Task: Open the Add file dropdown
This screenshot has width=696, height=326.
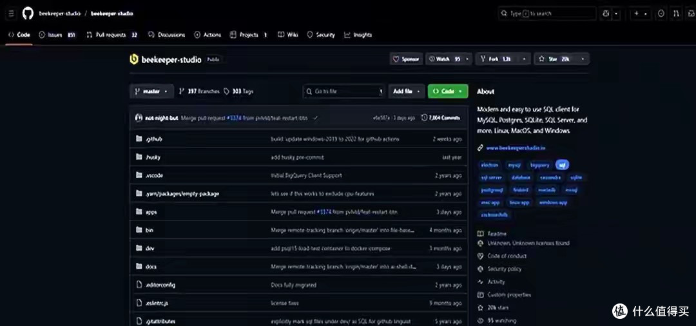Action: (407, 91)
